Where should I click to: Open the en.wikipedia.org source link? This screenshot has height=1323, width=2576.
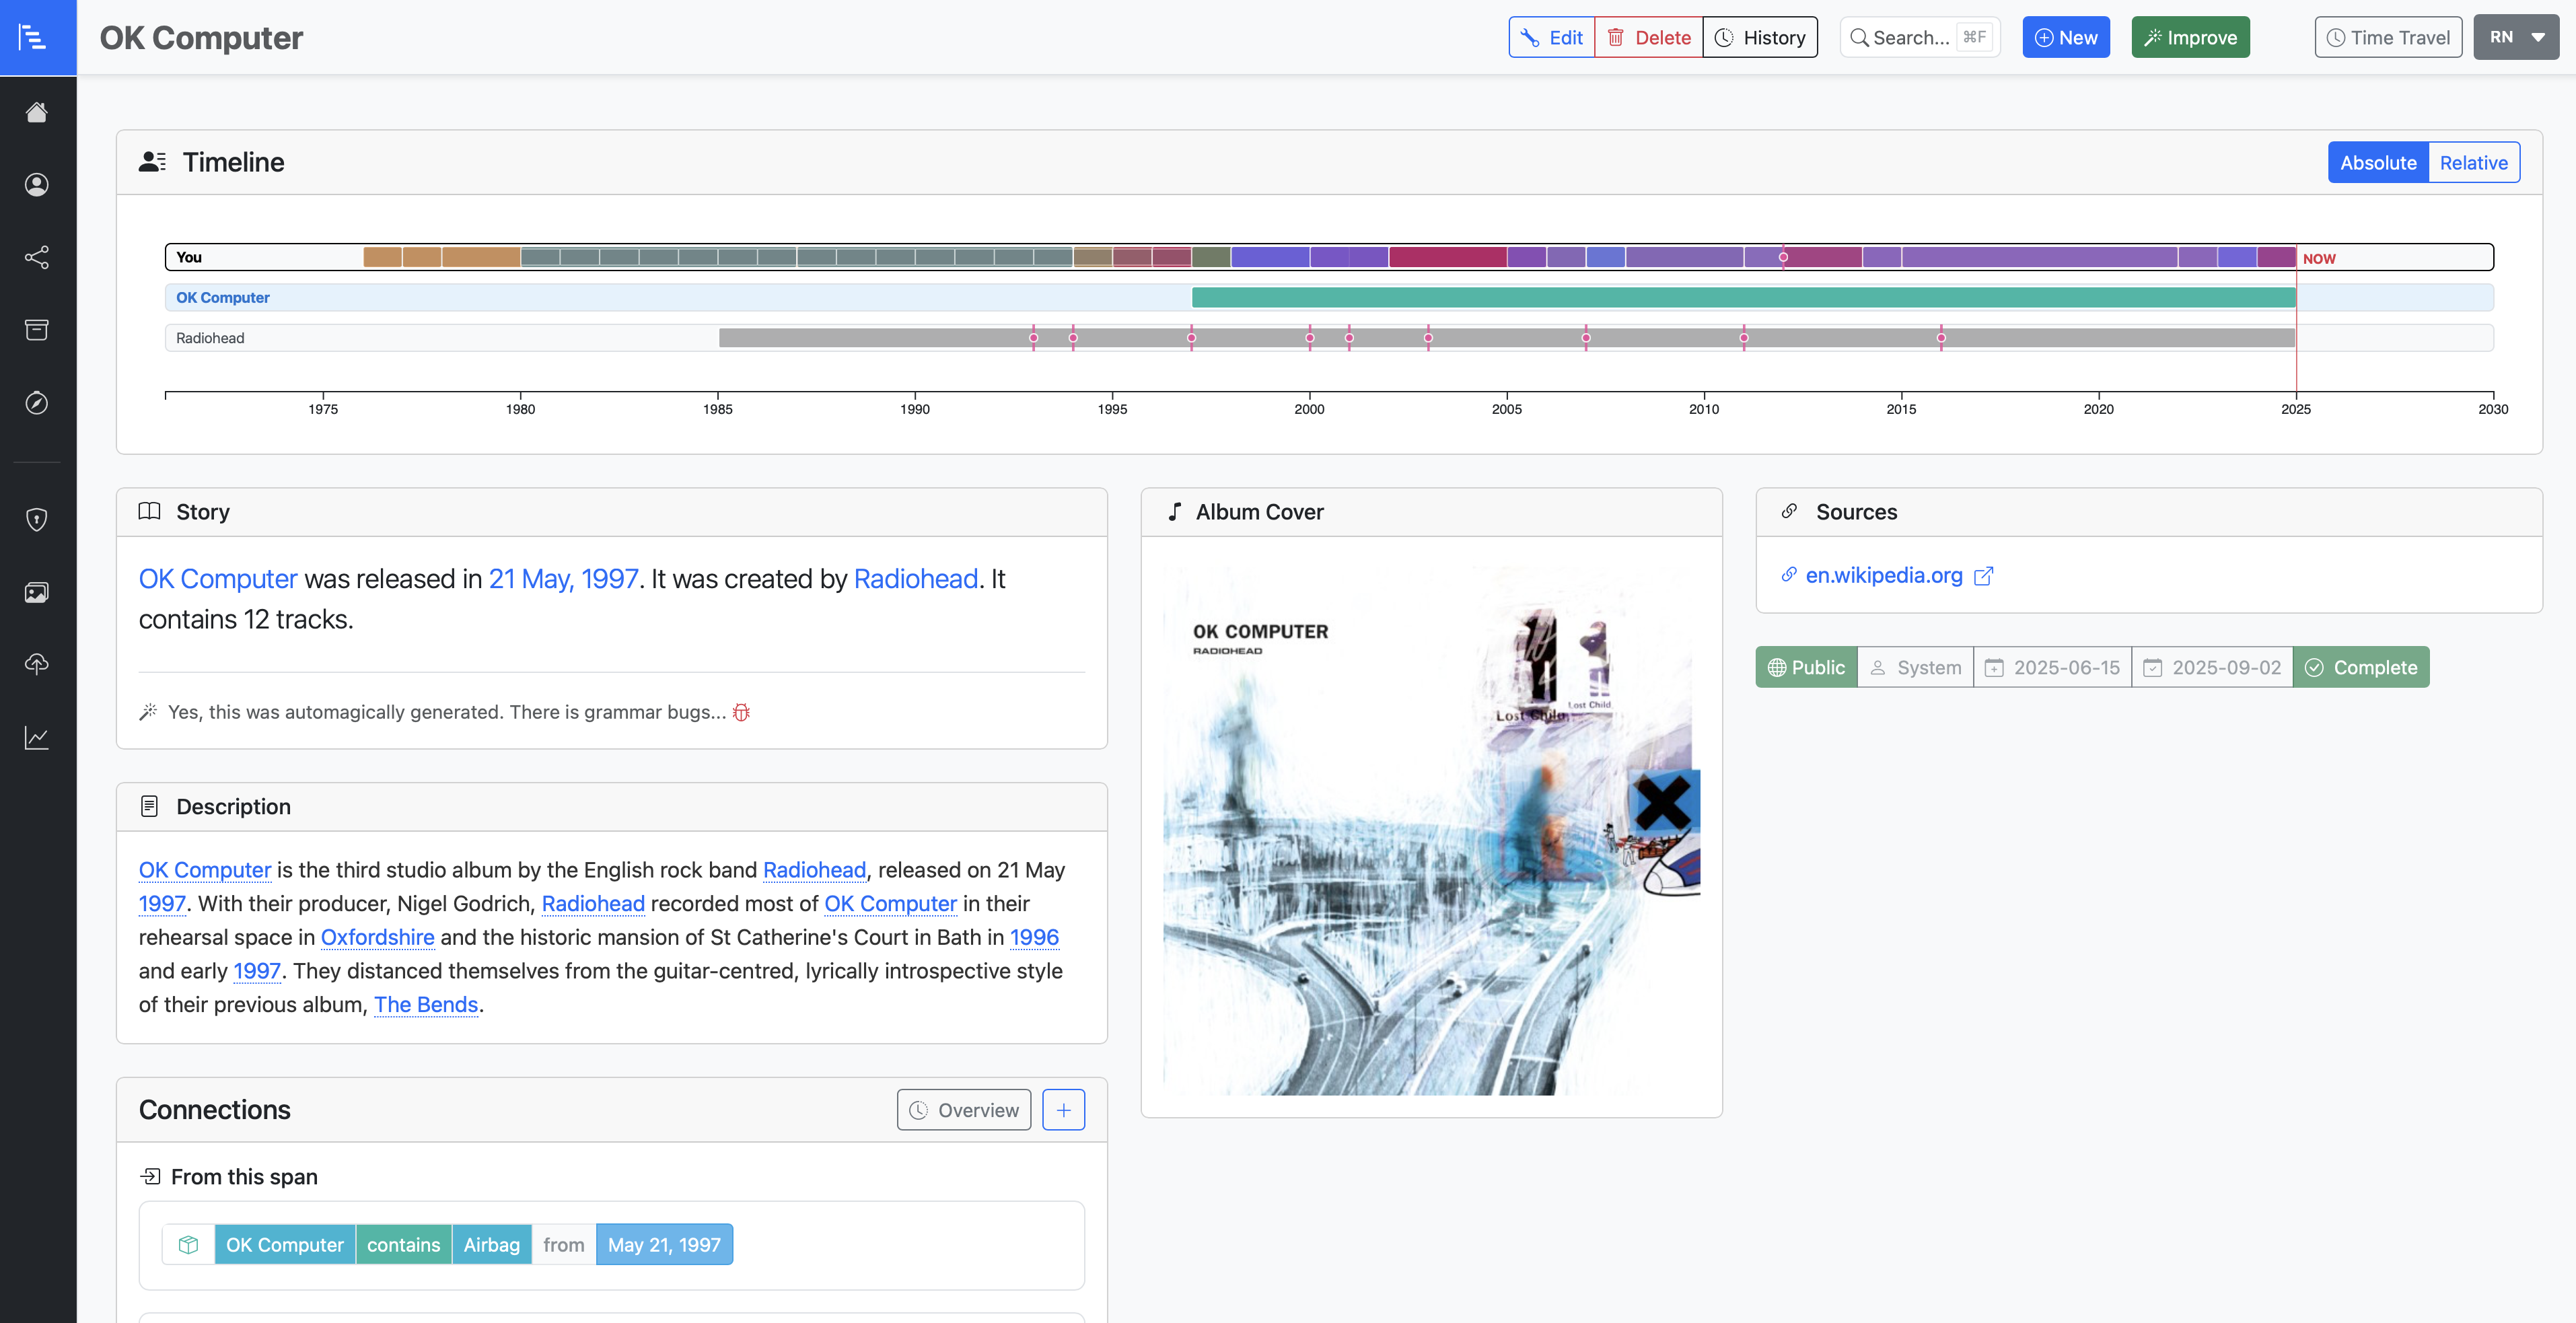1883,576
